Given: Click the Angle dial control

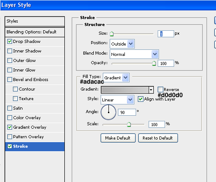Looking at the screenshot, I should 108,112.
